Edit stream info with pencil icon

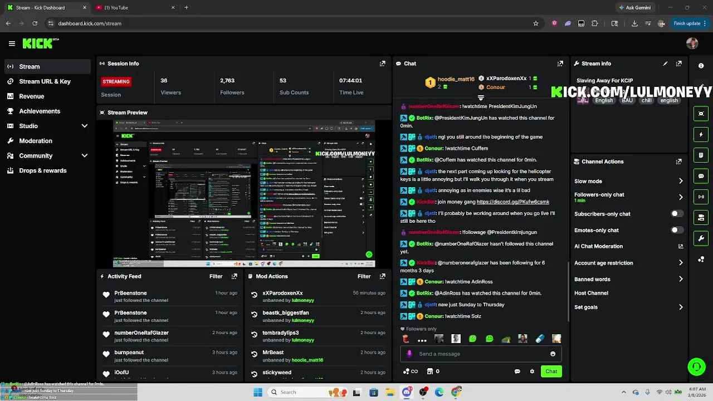click(x=665, y=63)
